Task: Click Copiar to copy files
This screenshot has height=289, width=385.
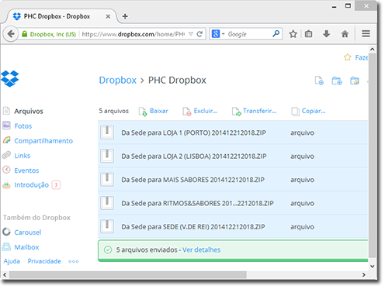Action: click(308, 111)
